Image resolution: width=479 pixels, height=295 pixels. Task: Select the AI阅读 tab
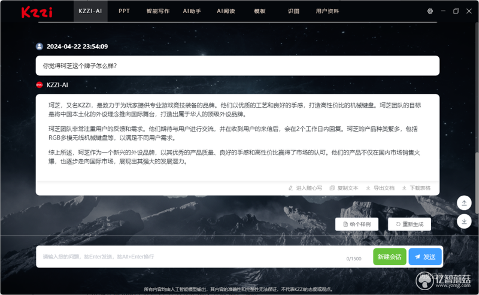coord(226,11)
